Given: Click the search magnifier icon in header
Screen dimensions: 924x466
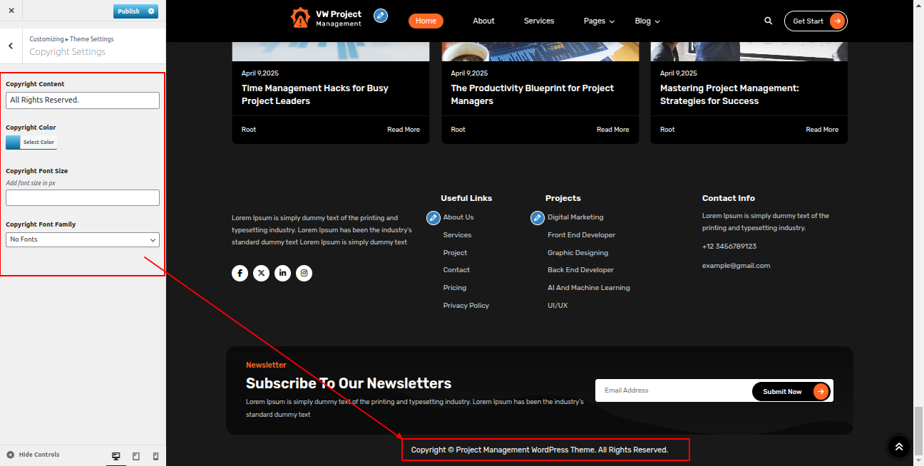Looking at the screenshot, I should coord(768,21).
